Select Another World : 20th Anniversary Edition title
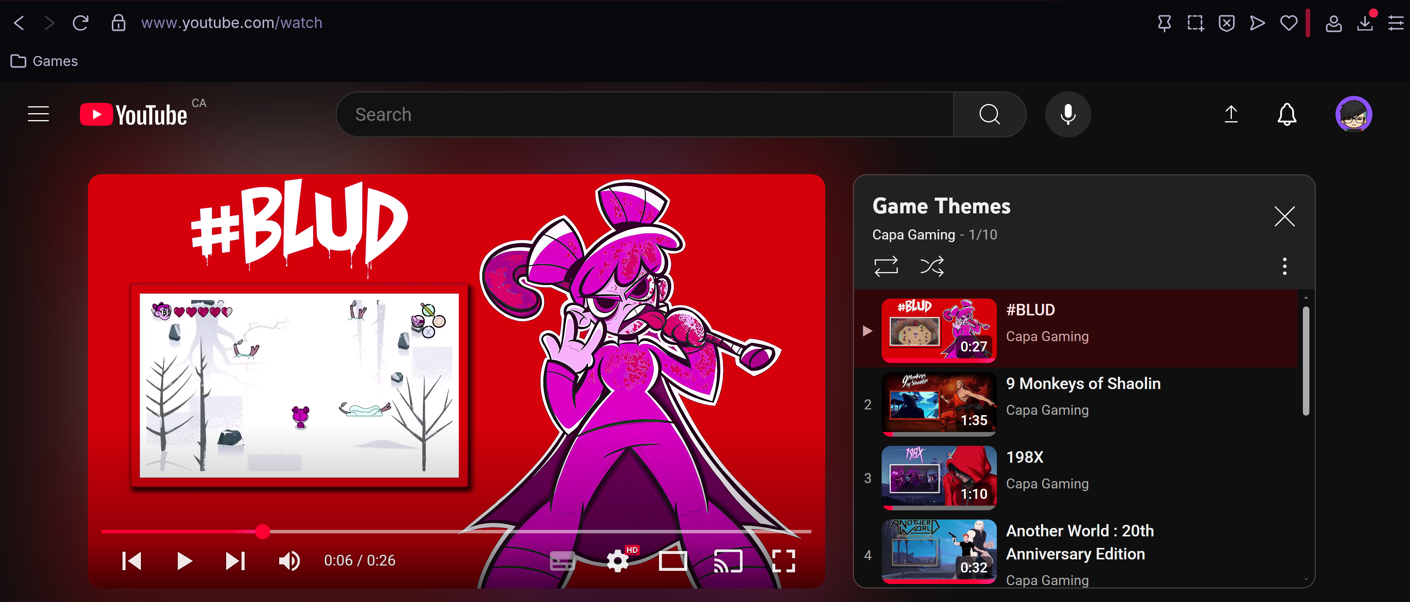 click(x=1079, y=543)
